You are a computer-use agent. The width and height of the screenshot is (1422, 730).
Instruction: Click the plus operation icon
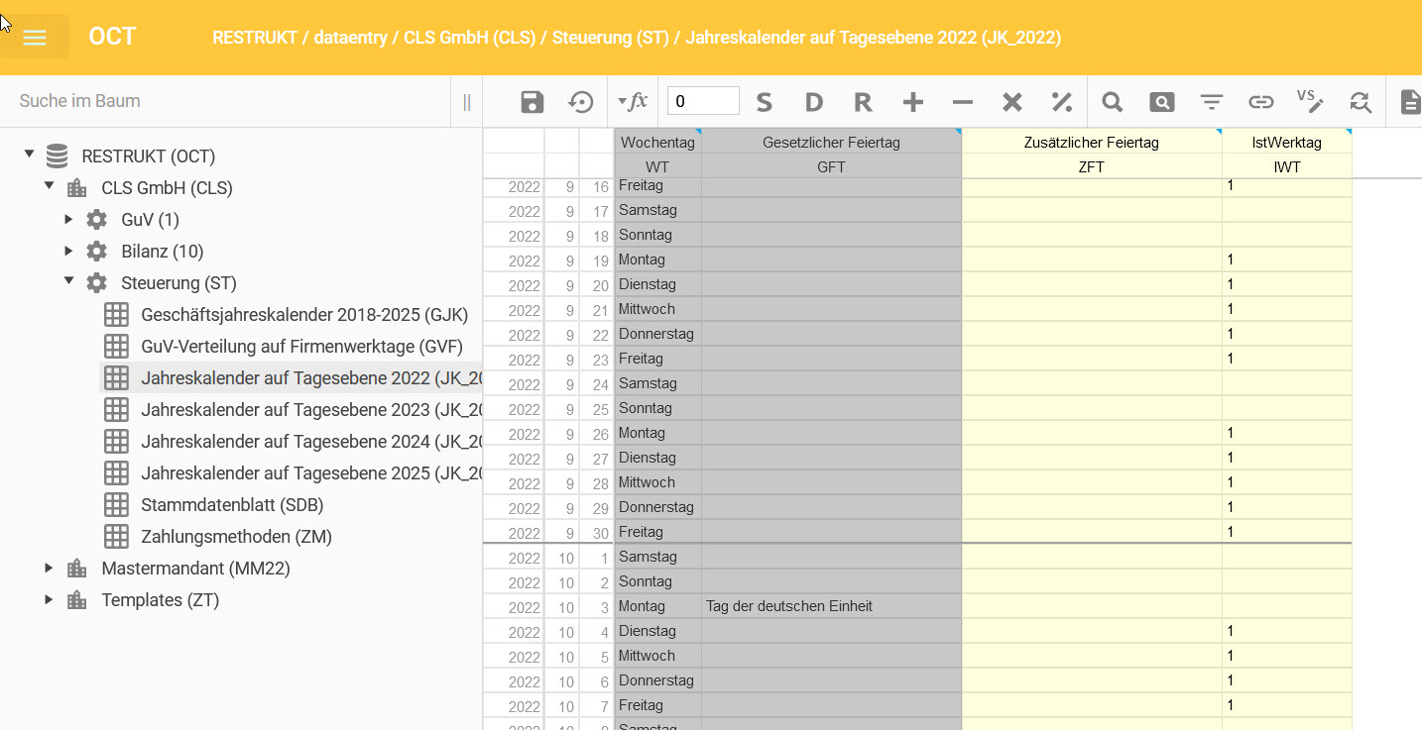click(913, 102)
